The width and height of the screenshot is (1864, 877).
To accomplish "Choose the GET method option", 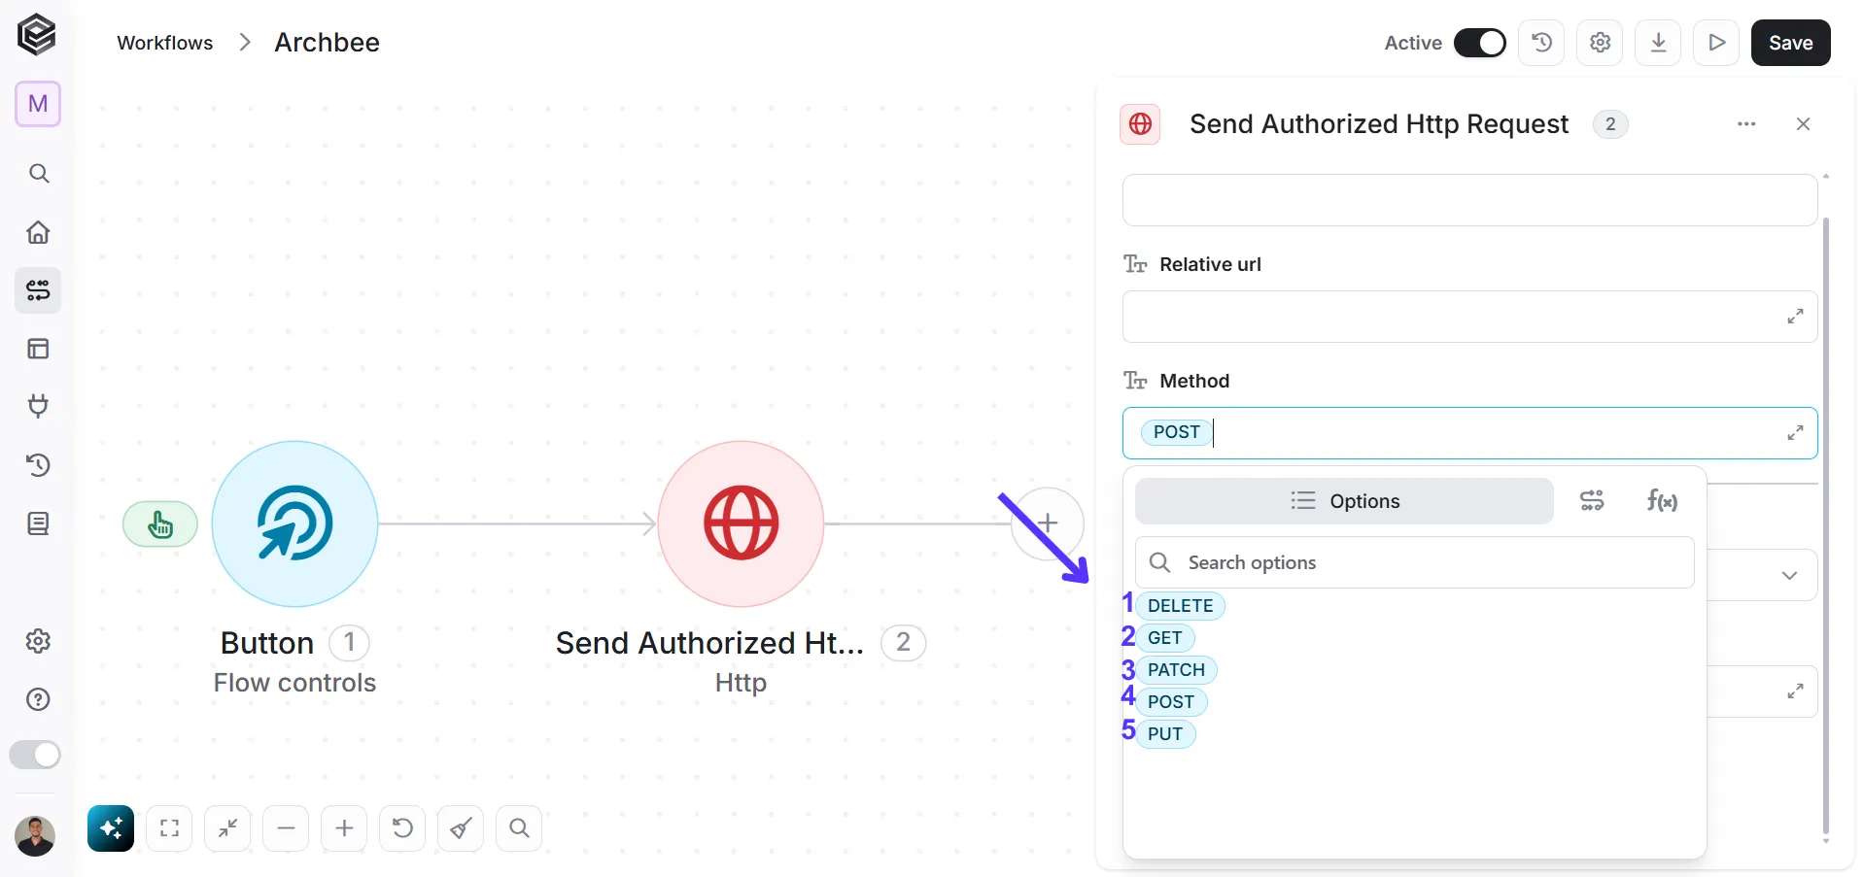I will point(1164,638).
